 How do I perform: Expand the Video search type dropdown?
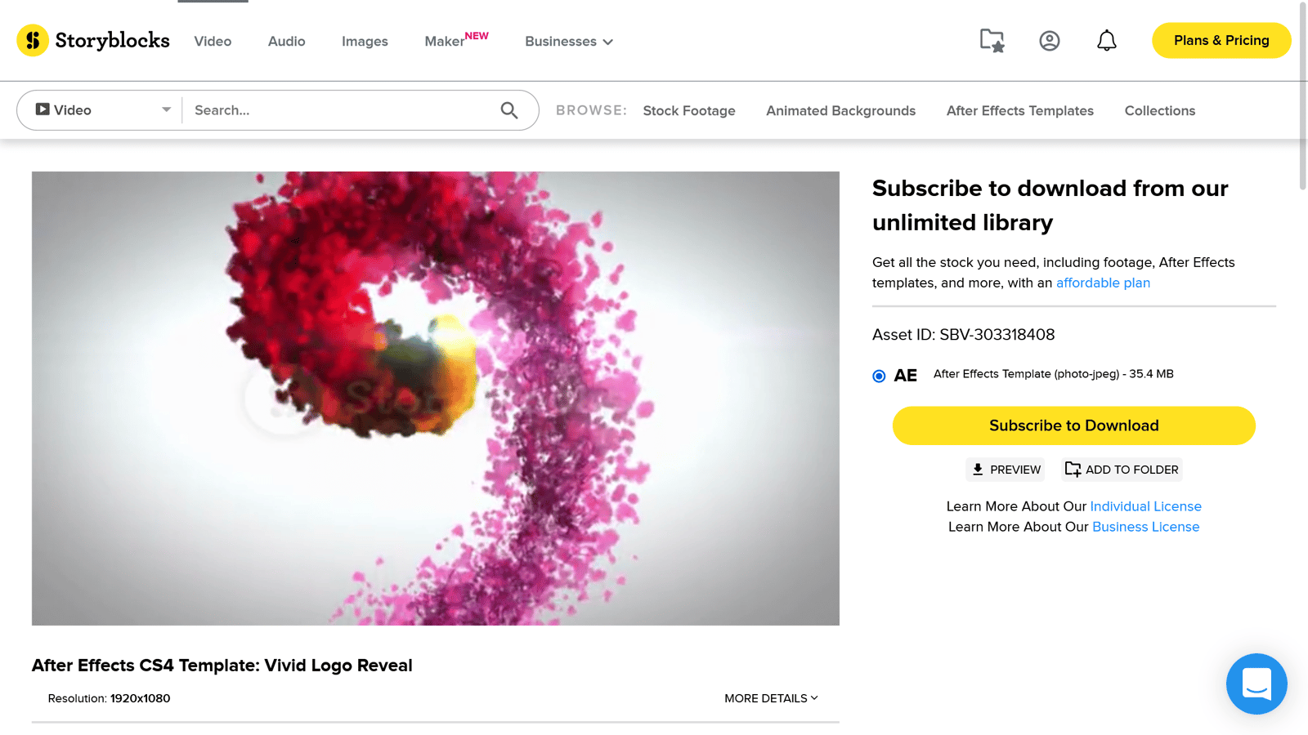pyautogui.click(x=166, y=109)
